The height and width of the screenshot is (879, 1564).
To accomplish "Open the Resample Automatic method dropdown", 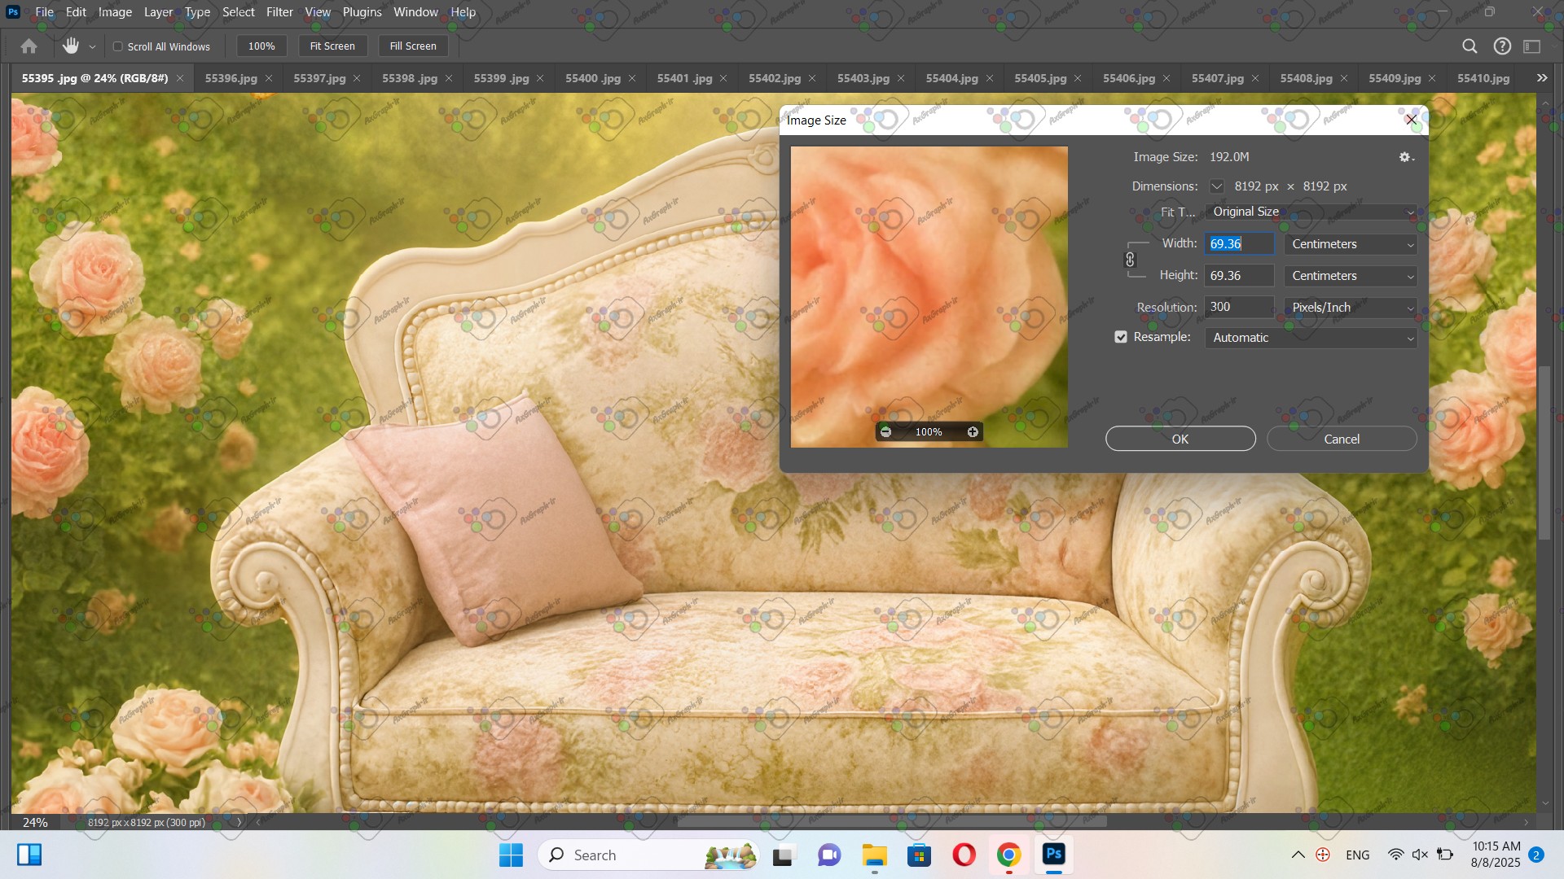I will click(1310, 338).
